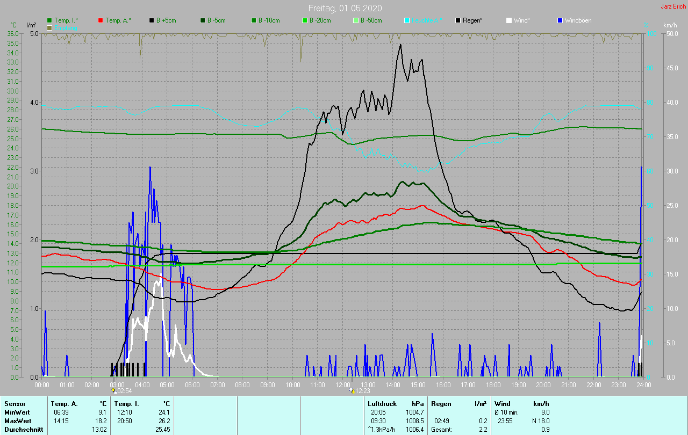Click the cyan legend square
688x435 pixels.
click(x=407, y=20)
